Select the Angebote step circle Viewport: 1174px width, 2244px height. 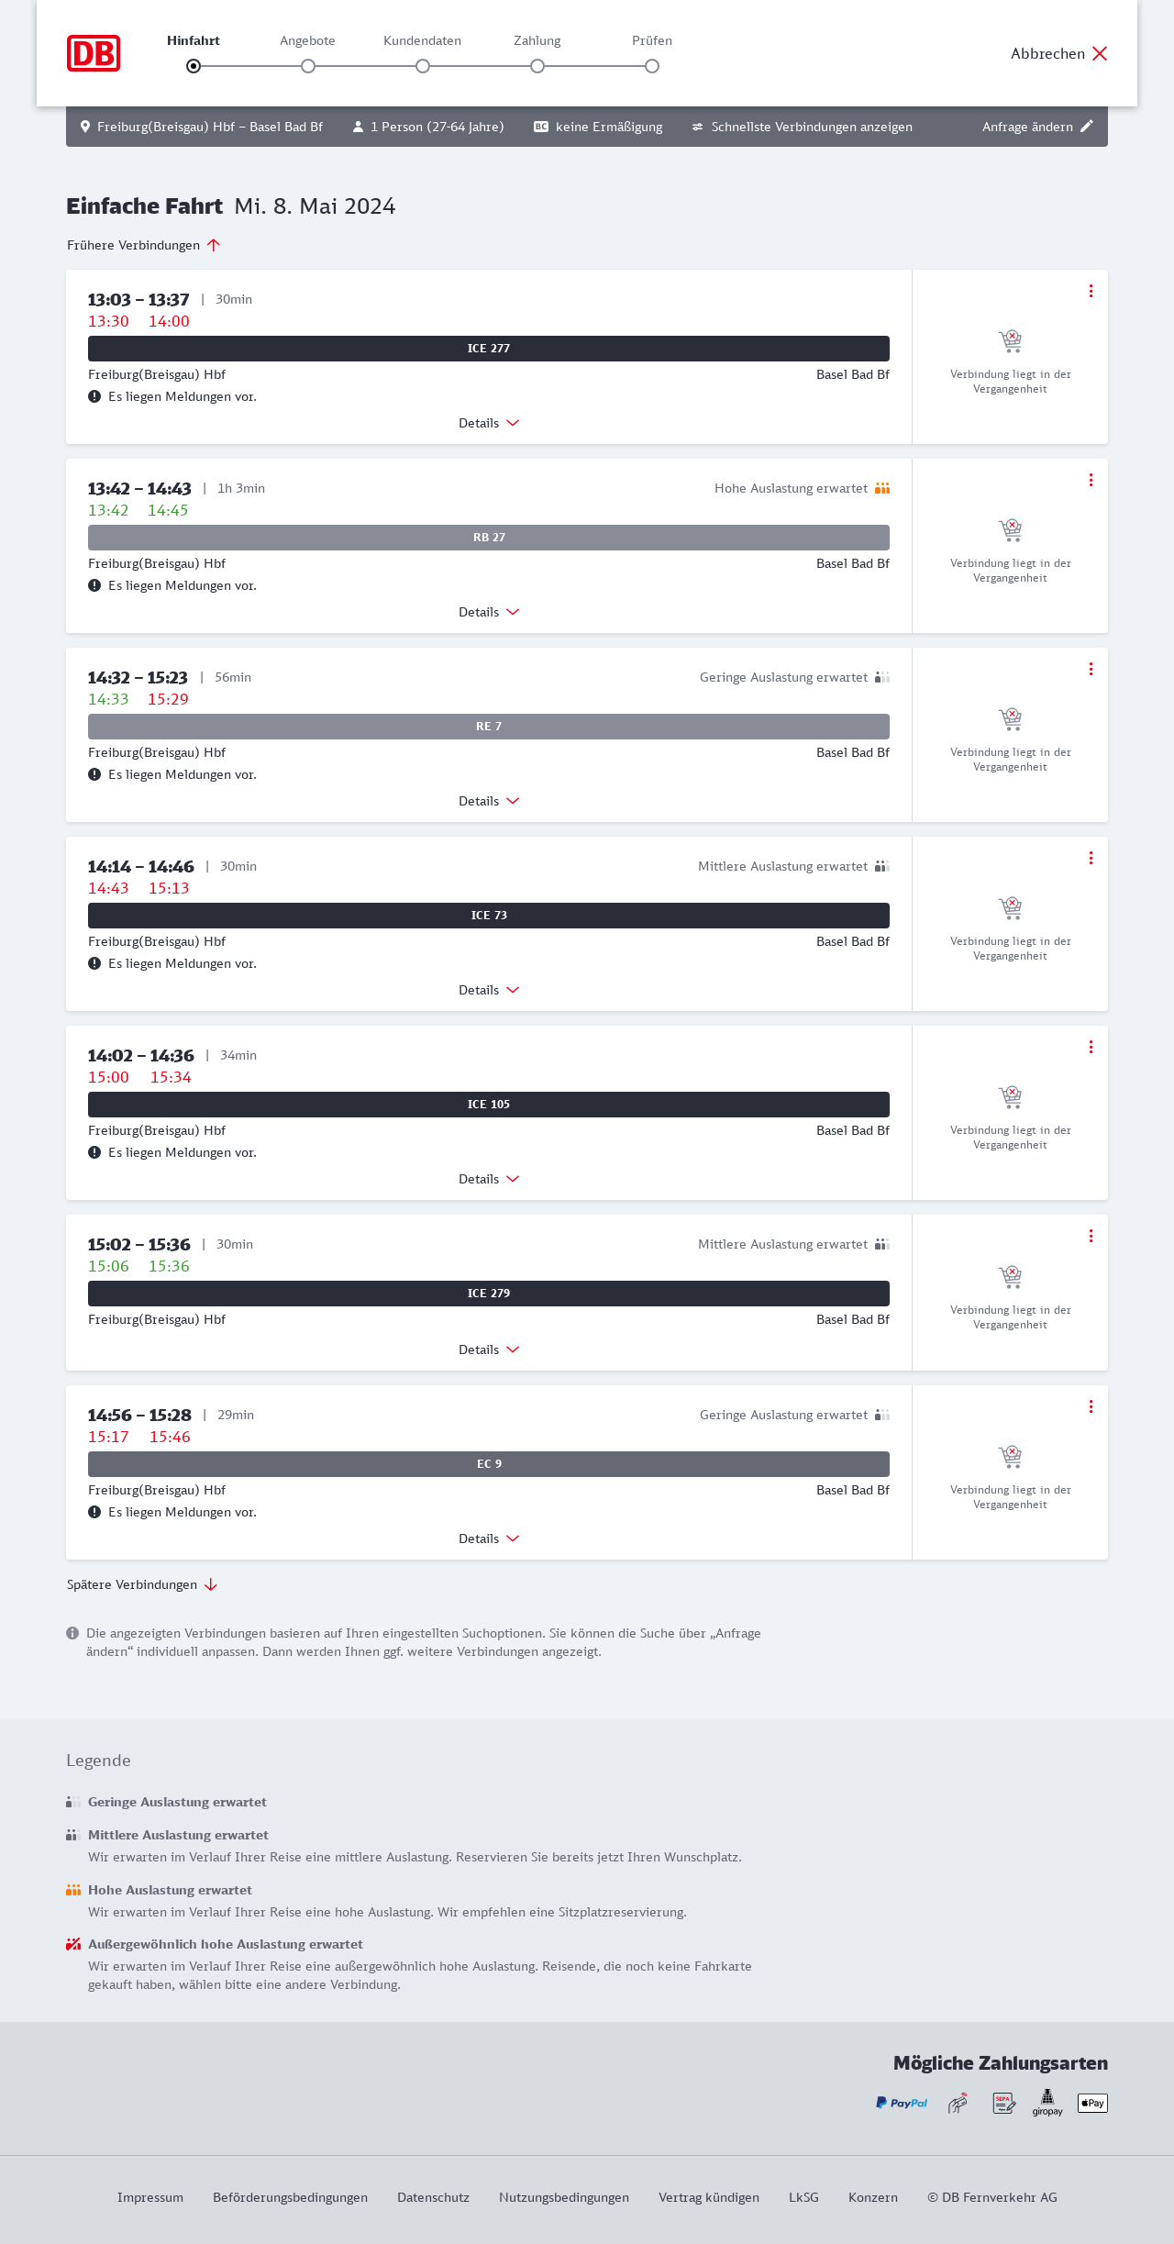[x=308, y=66]
